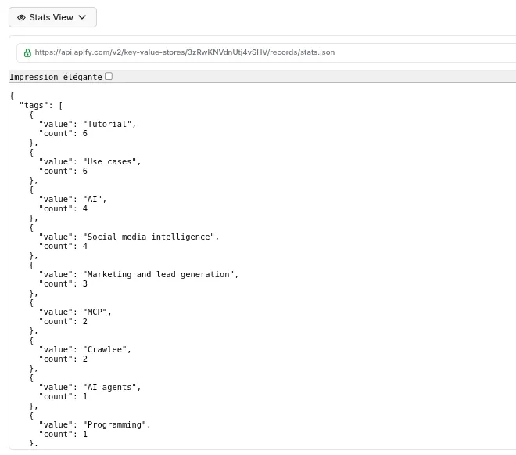Viewport: 516px width, 455px height.
Task: Open the stats.json API URL link
Action: 185,52
